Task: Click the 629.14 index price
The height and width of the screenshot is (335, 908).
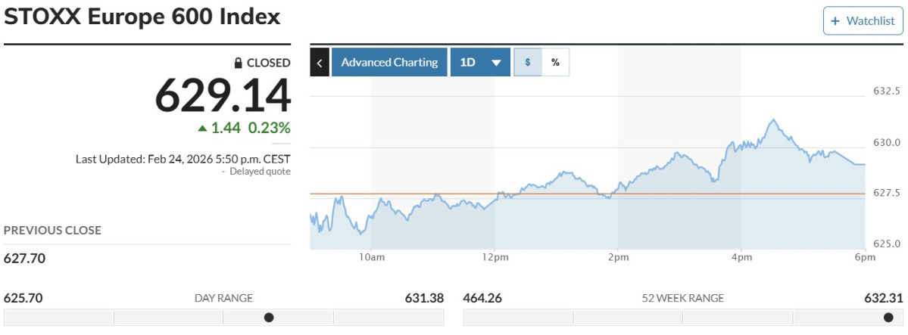Action: [223, 95]
